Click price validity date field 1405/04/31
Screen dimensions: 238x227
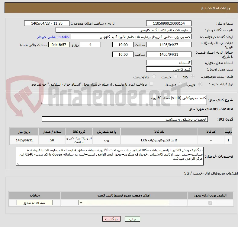[x=169, y=54]
